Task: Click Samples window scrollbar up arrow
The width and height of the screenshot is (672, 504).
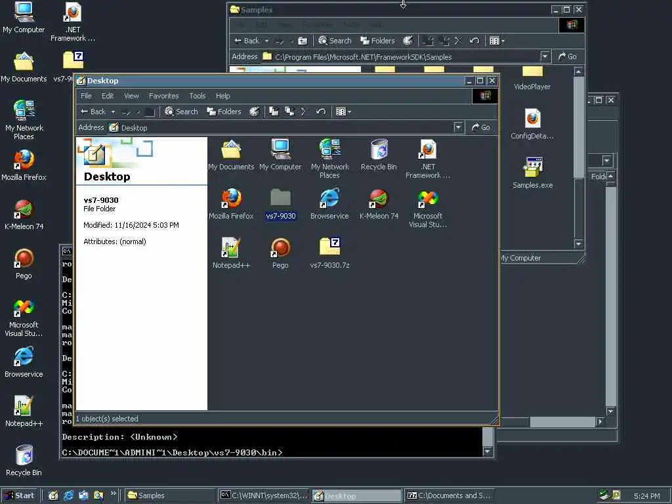Action: click(579, 72)
